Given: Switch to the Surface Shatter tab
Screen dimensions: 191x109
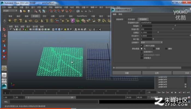Looking at the screenshot, I should coord(120,19).
